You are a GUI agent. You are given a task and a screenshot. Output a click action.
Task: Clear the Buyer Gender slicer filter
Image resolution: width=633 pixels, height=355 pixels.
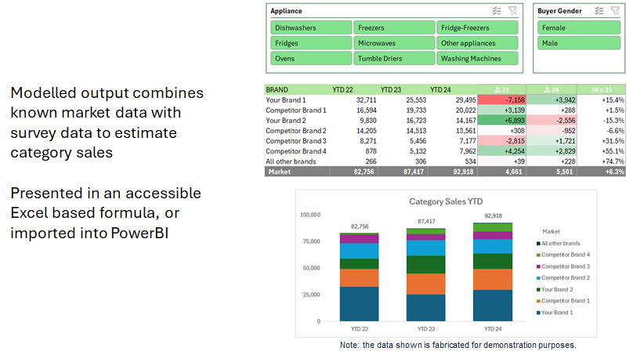coord(615,11)
